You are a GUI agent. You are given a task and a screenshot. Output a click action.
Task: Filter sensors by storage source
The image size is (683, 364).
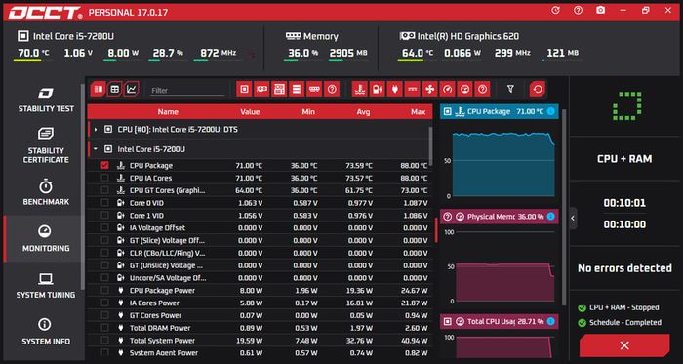pyautogui.click(x=297, y=89)
